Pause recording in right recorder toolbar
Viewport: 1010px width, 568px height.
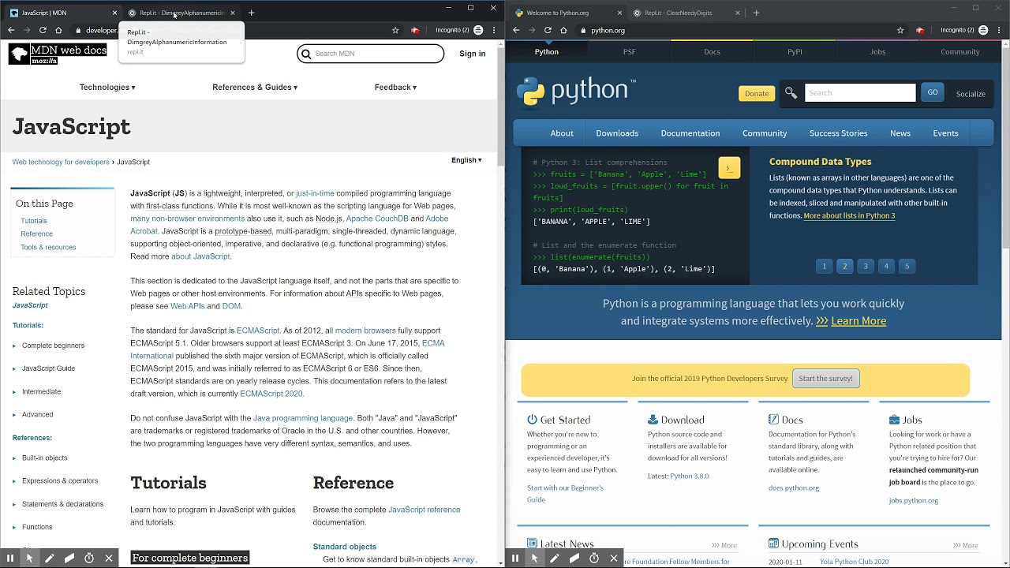(x=515, y=558)
